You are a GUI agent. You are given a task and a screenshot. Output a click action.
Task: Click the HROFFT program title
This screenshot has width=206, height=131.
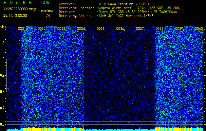(x=21, y=3)
